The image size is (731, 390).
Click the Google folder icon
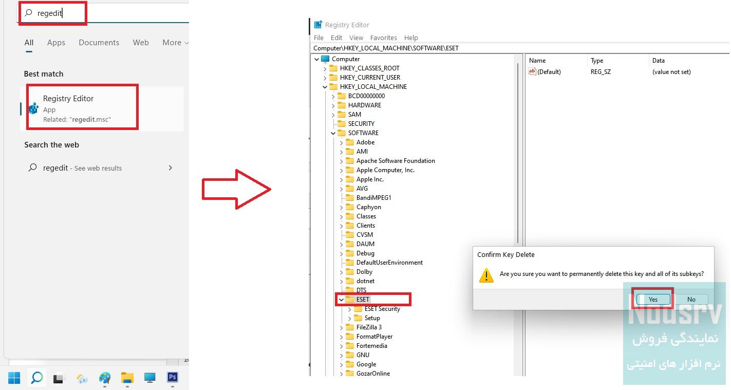[x=350, y=364]
